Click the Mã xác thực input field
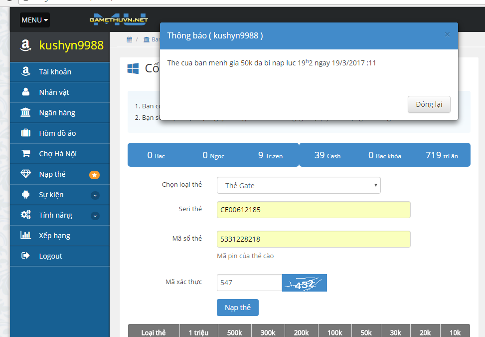 (x=250, y=283)
